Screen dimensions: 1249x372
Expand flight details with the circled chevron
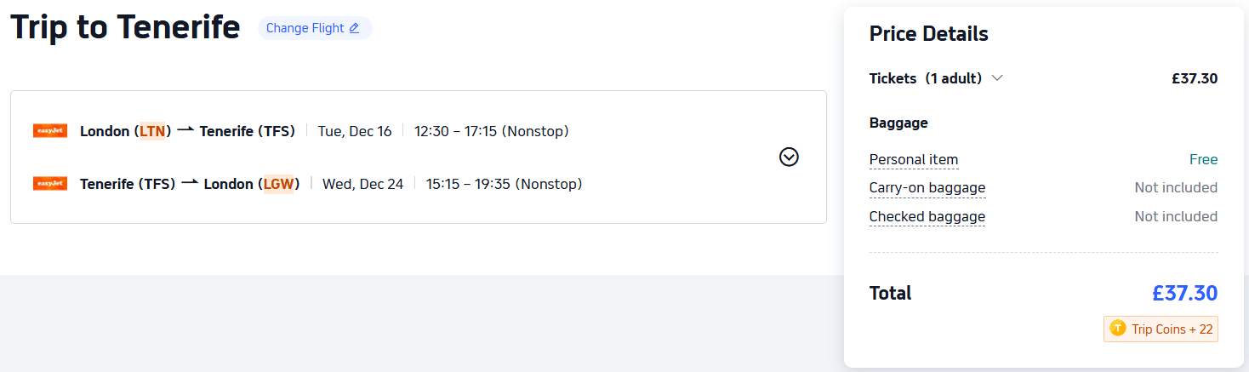point(789,157)
